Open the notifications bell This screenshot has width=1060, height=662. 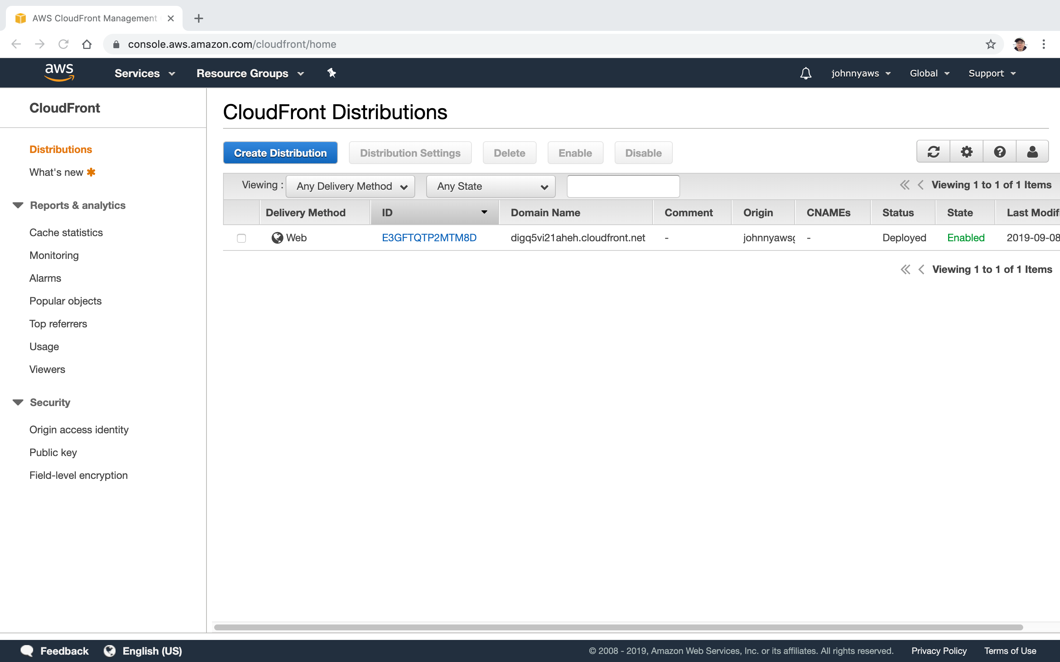coord(806,73)
